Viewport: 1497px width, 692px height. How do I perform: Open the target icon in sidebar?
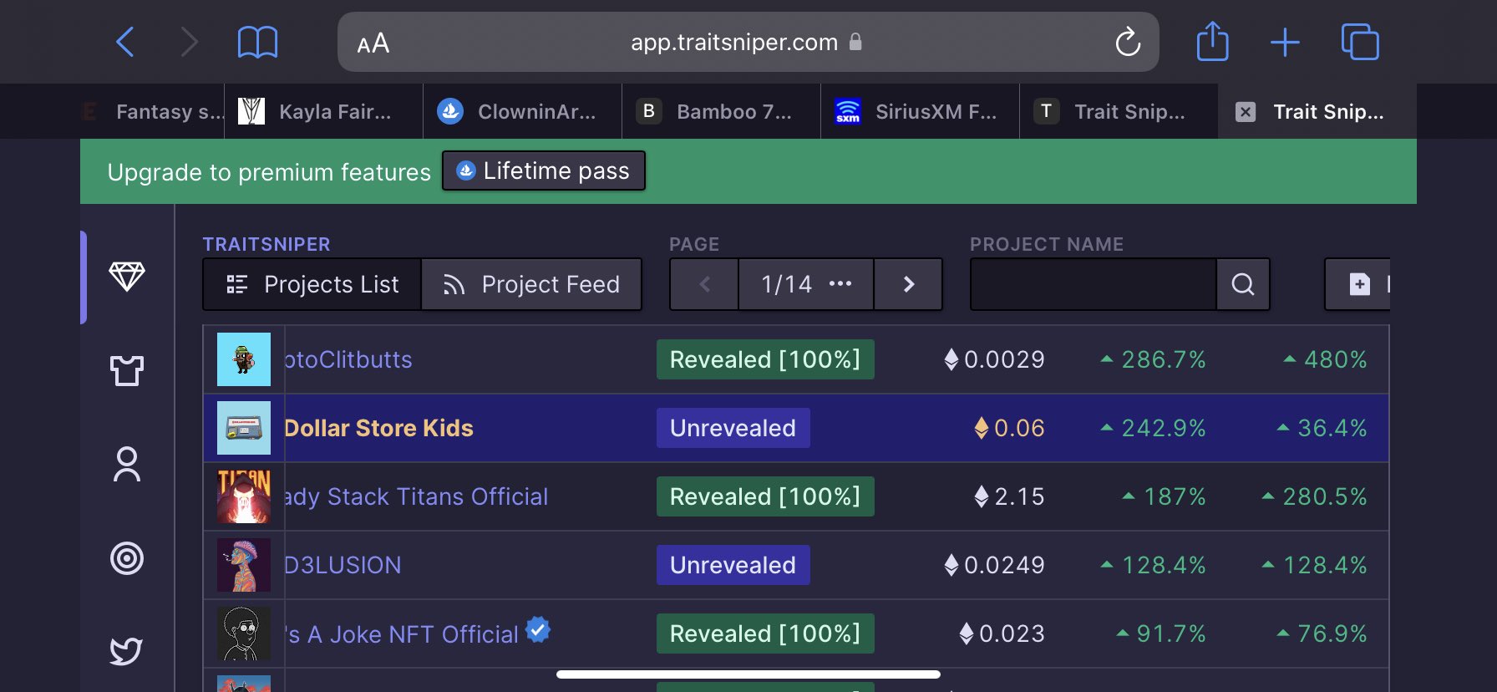(x=127, y=558)
